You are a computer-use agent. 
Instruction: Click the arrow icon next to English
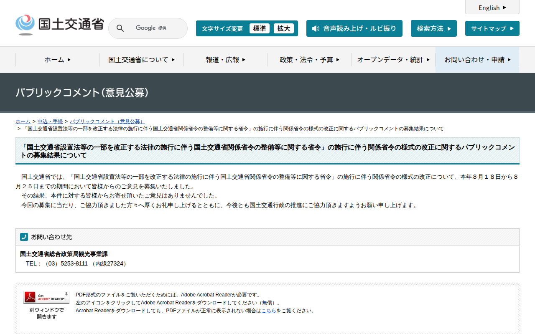(504, 8)
